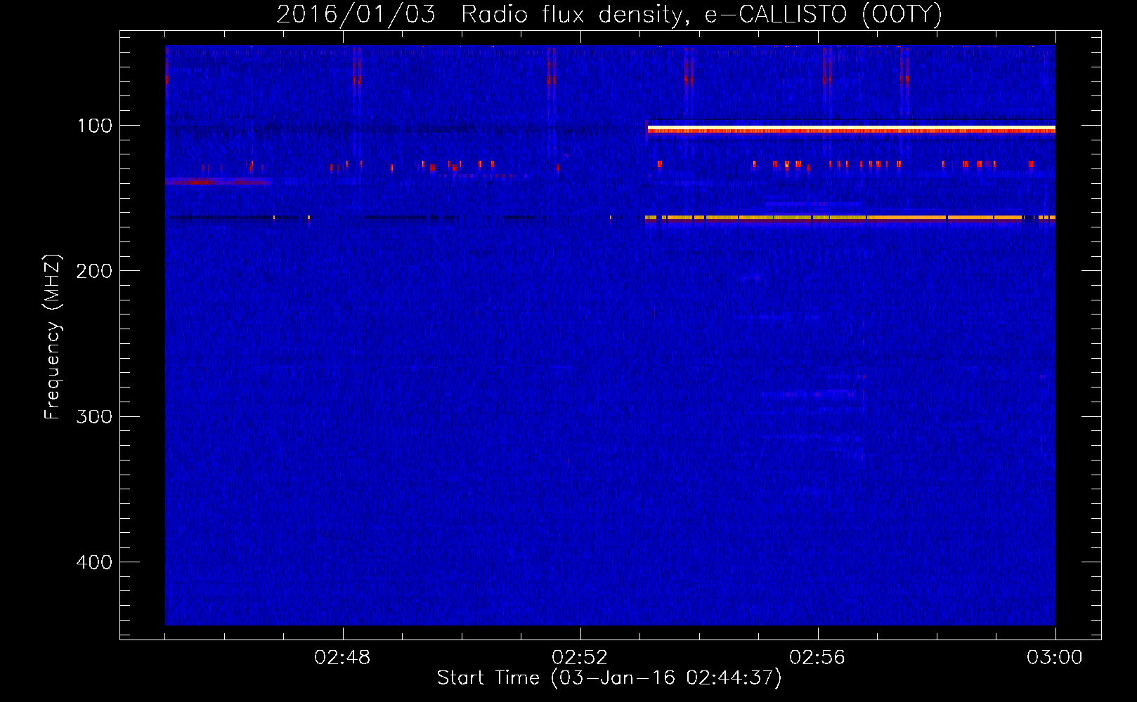1137x702 pixels.
Task: Click the 400 frequency tick label
Action: click(94, 562)
